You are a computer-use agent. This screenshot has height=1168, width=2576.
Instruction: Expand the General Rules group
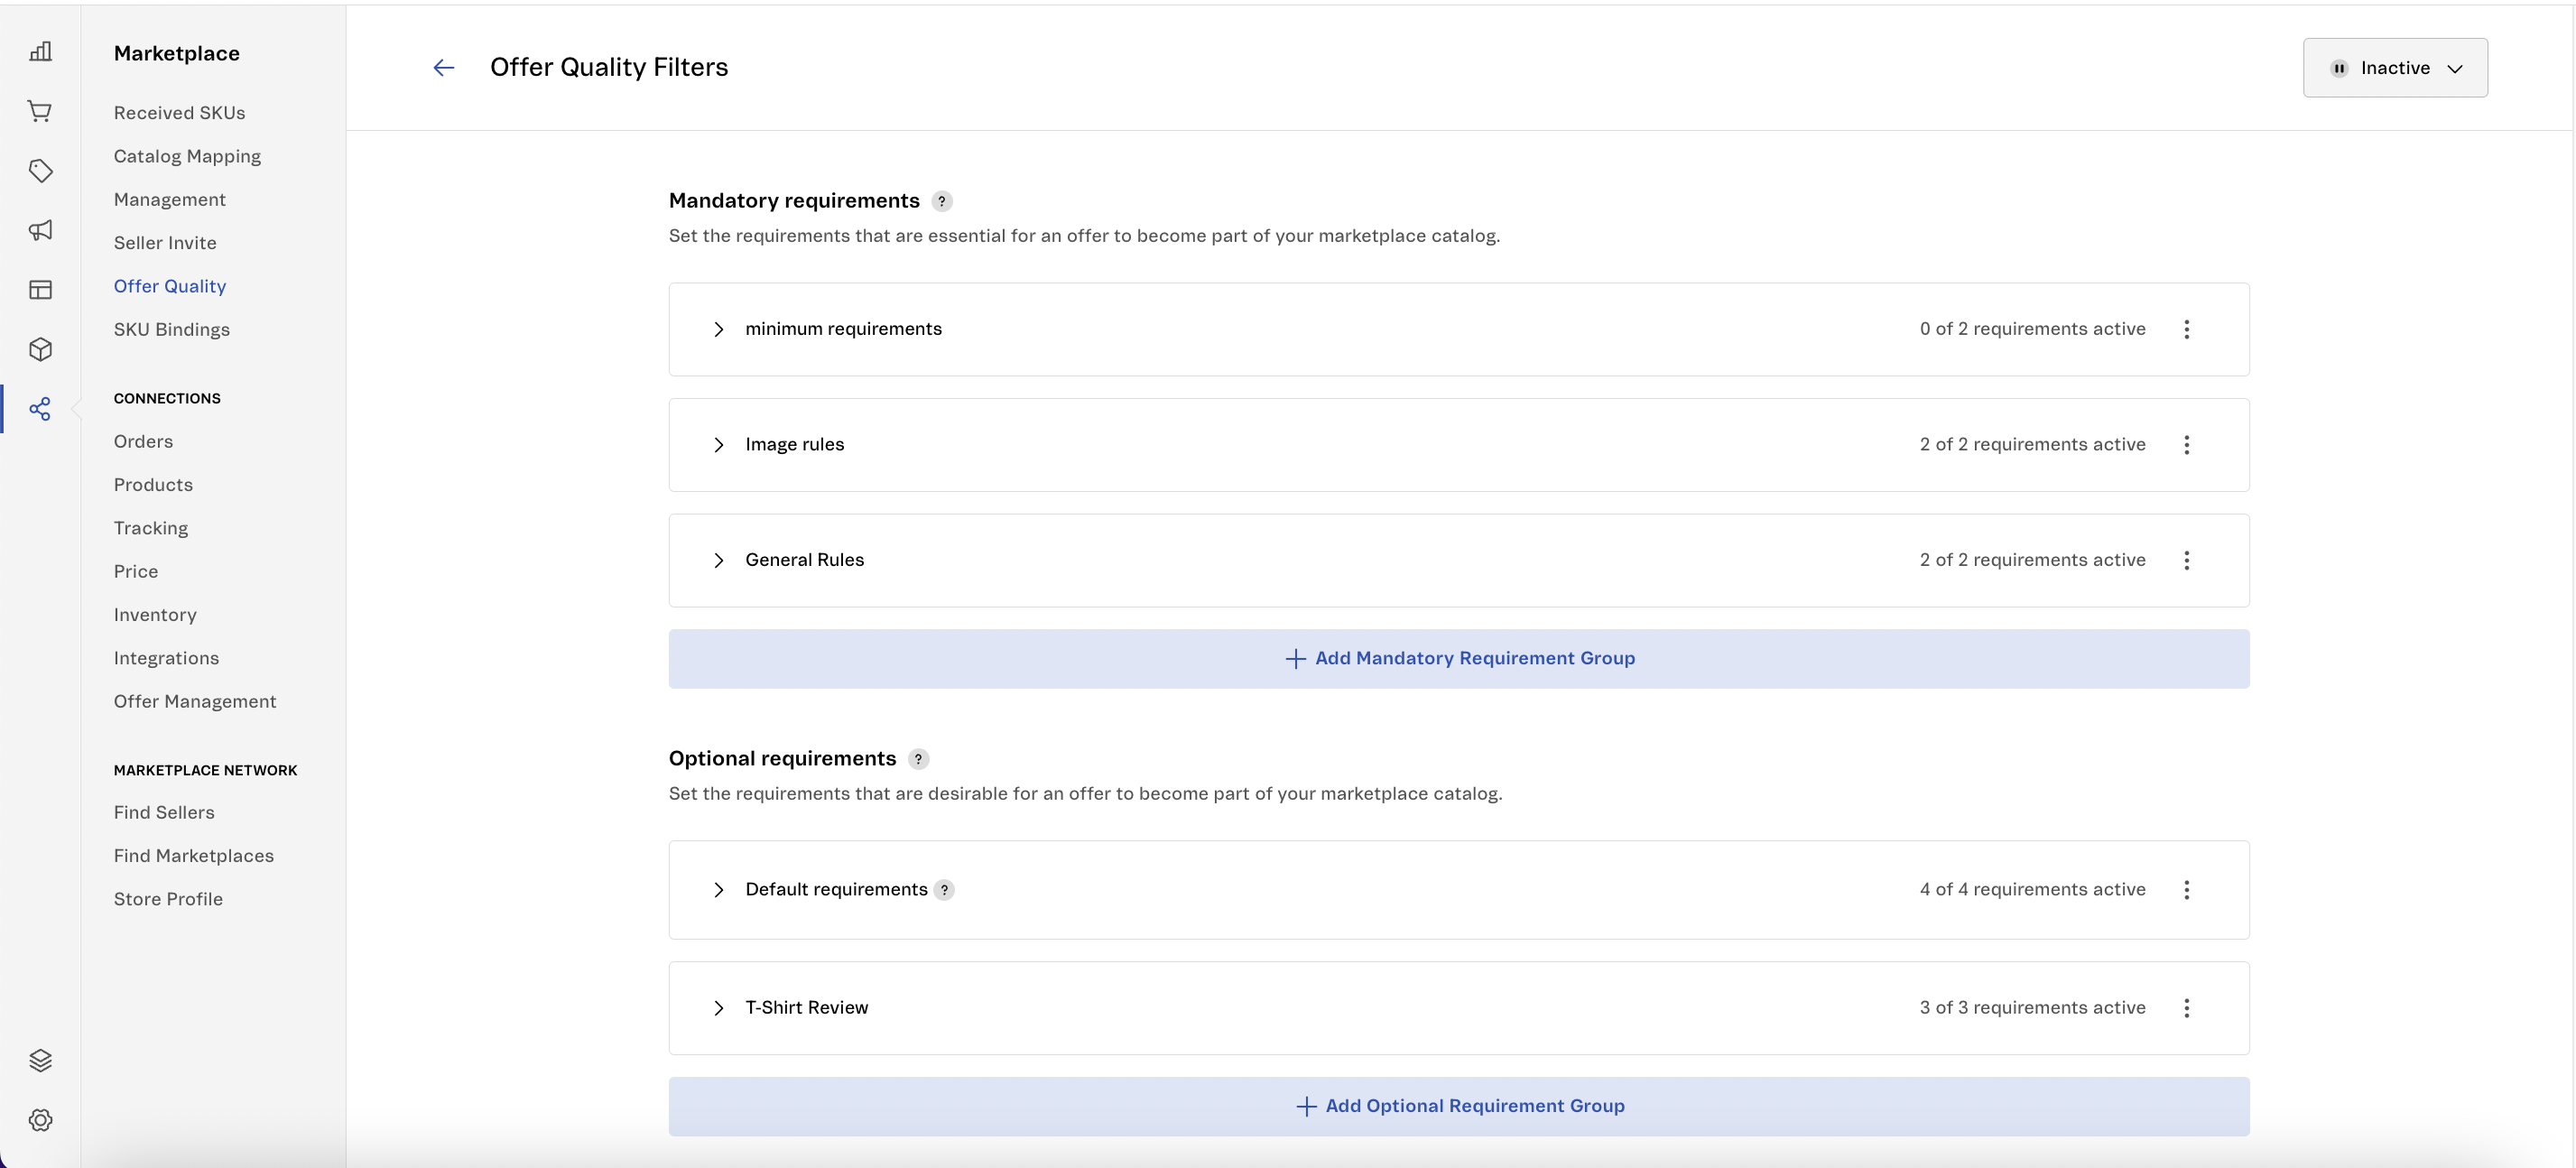[x=718, y=560]
